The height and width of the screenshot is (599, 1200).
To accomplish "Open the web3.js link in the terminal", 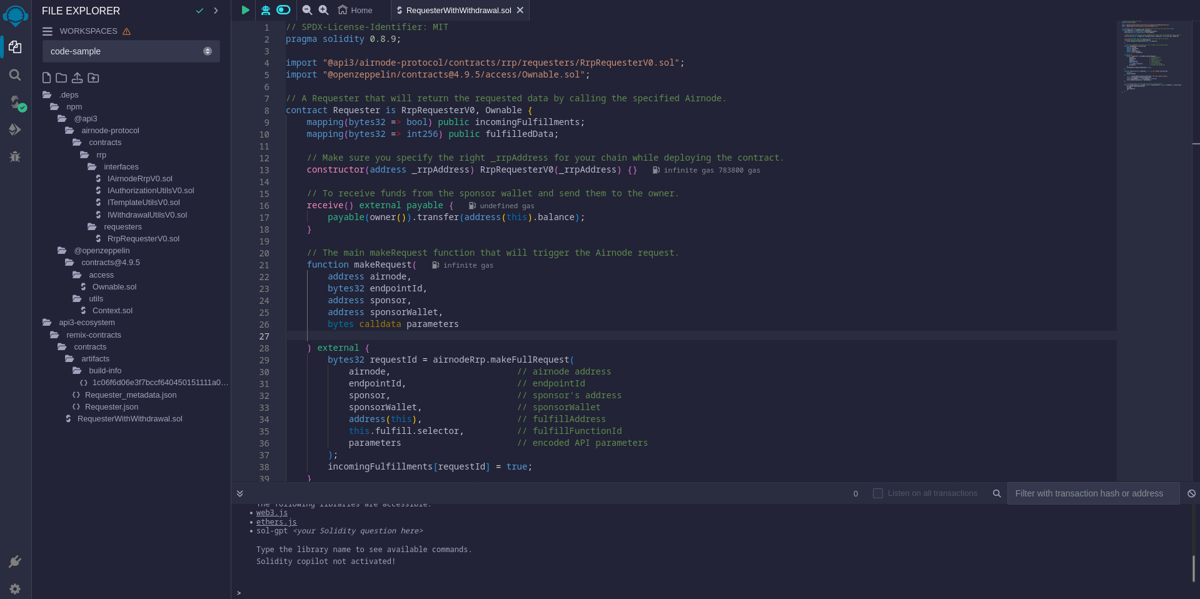I will point(271,513).
